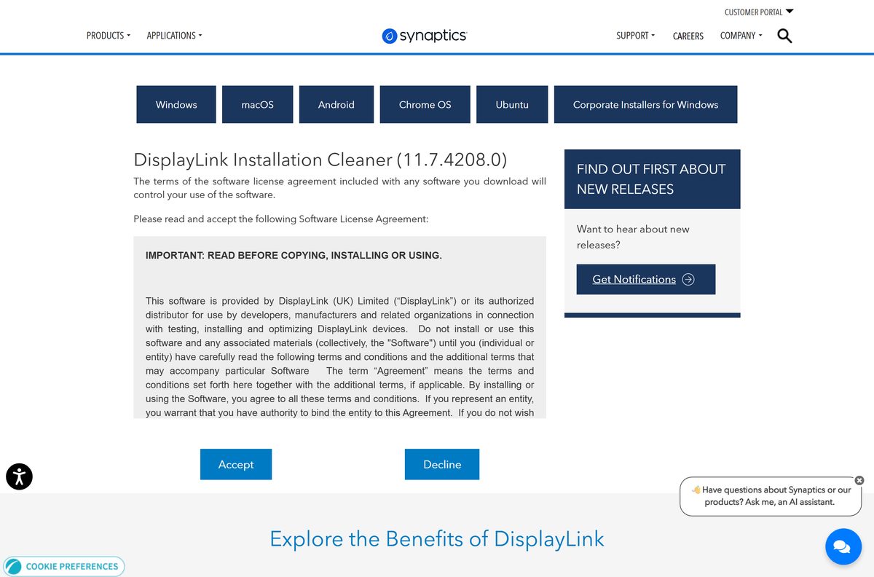The width and height of the screenshot is (874, 577).
Task: Select the Ubuntu downloads tab
Action: (512, 104)
